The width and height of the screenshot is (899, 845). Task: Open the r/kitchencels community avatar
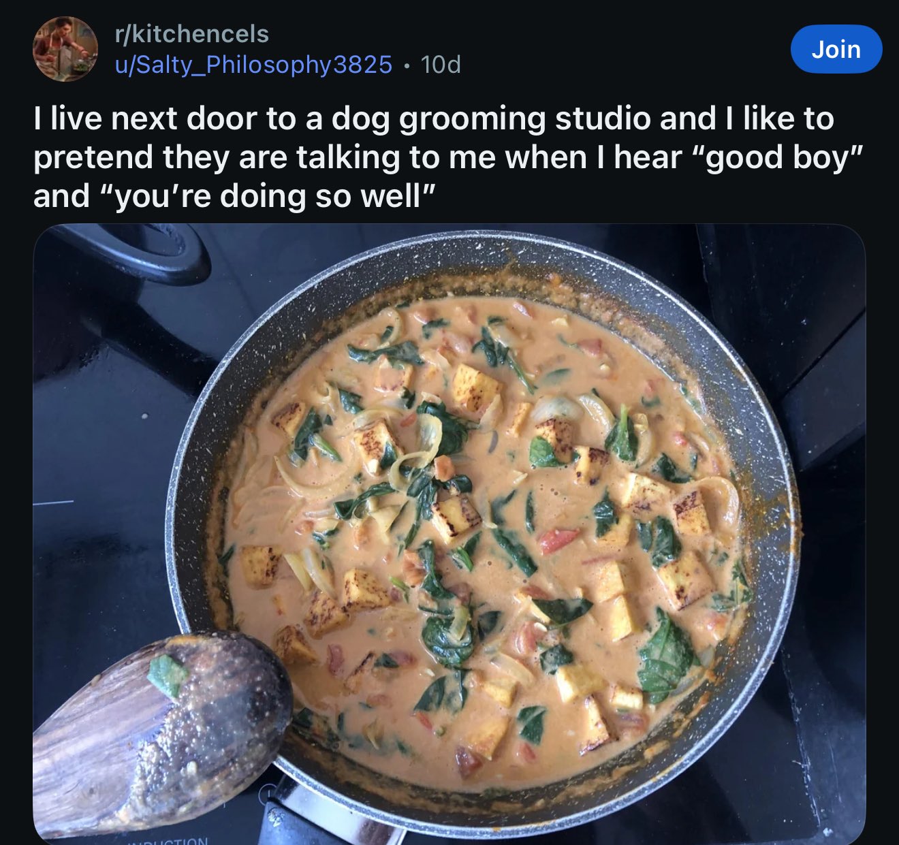[x=65, y=49]
